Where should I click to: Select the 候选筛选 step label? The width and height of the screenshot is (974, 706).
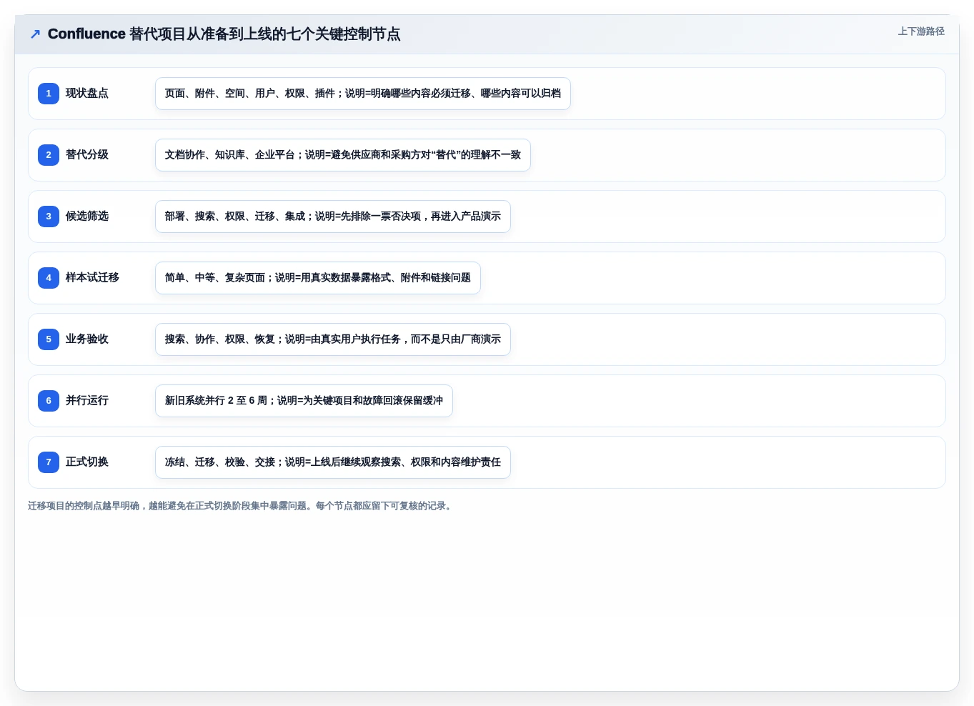(87, 216)
